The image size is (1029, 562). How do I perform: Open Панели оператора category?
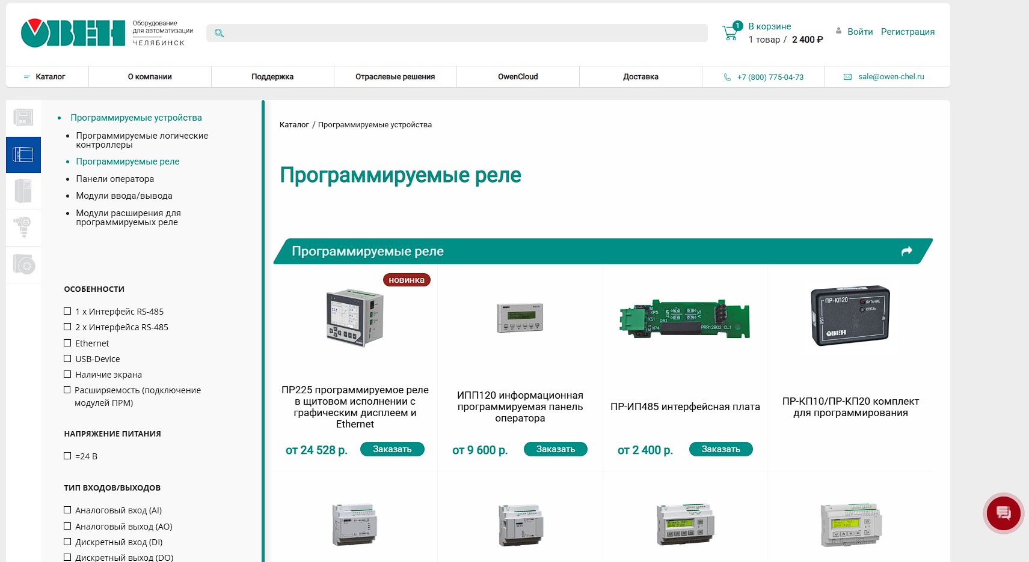(115, 179)
